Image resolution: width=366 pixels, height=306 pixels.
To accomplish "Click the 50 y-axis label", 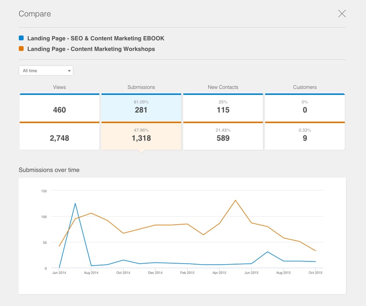I will tap(45, 243).
